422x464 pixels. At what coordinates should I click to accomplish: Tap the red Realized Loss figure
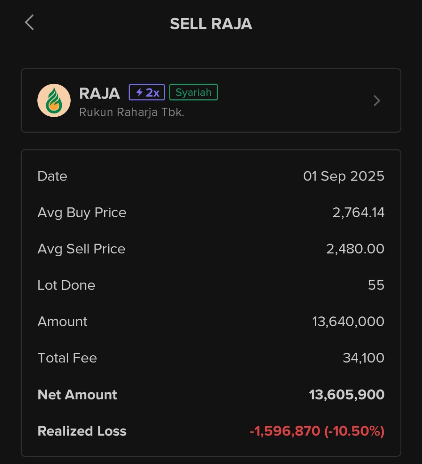point(317,431)
